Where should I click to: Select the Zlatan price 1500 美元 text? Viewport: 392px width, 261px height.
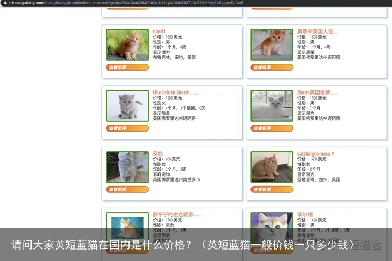[x=318, y=98]
